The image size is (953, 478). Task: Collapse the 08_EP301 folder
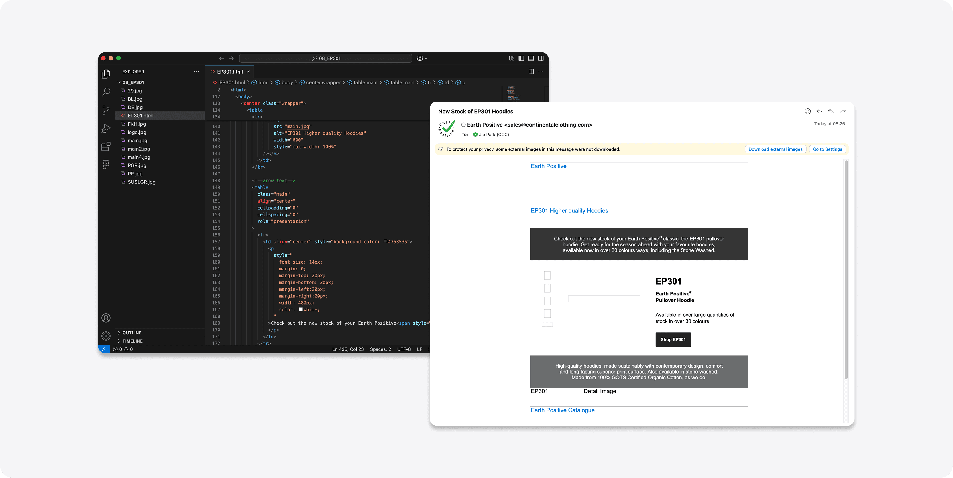point(133,82)
